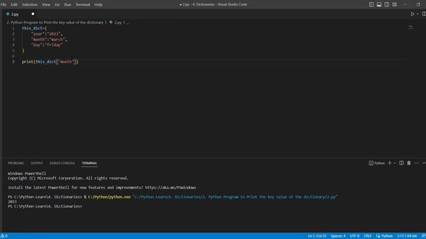Open the File menu
The image size is (426, 239).
(x=3, y=5)
